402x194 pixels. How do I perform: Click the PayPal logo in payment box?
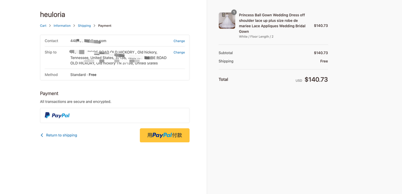57,115
